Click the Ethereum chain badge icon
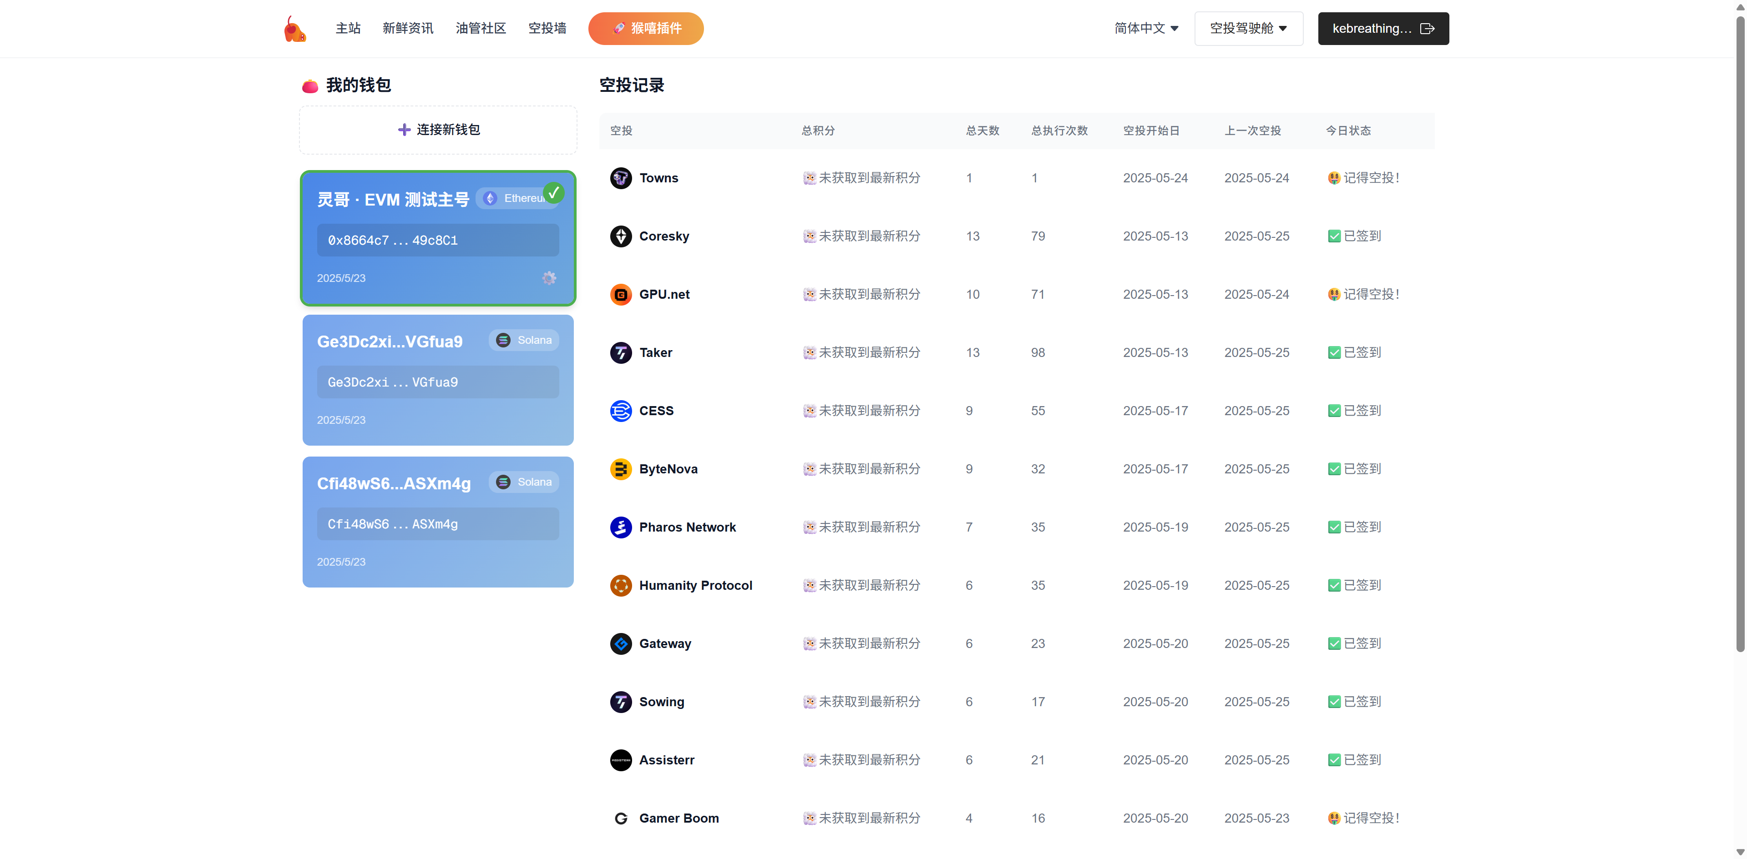This screenshot has width=1747, height=859. click(x=490, y=198)
